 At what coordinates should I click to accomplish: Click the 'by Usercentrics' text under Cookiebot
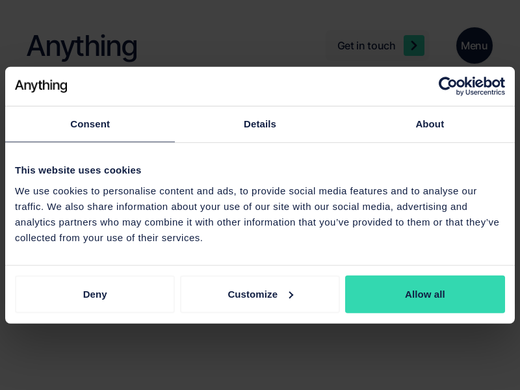(480, 93)
